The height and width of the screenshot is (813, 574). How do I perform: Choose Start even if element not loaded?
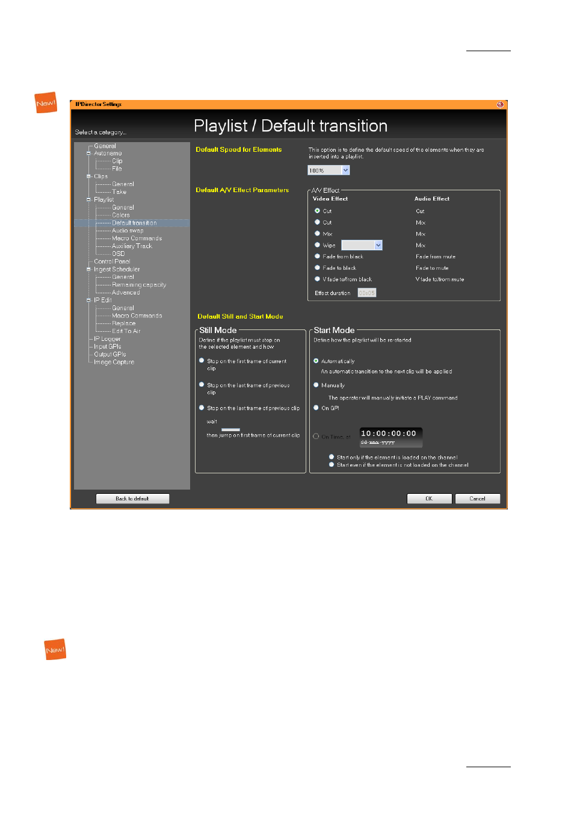[332, 465]
